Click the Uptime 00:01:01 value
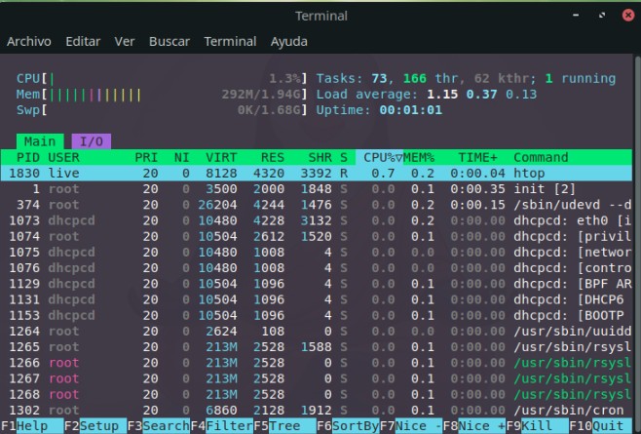 (x=411, y=110)
